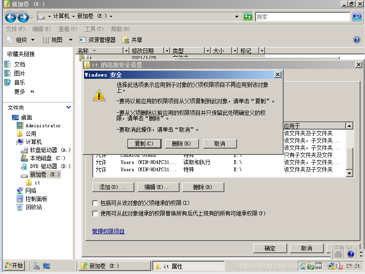Toggle 使用可从此对象继承的权限替换所有后代 checkbox
Viewport: 365px width, 274px height.
(x=95, y=213)
